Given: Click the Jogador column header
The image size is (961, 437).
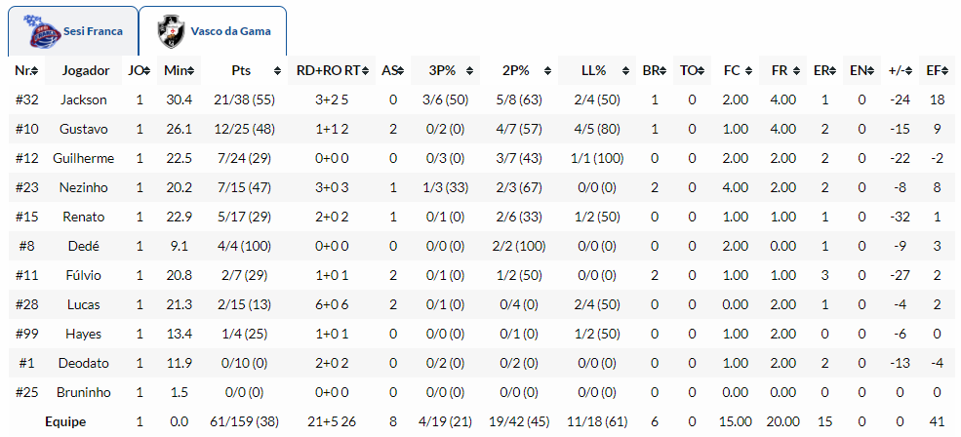Looking at the screenshot, I should pos(83,70).
